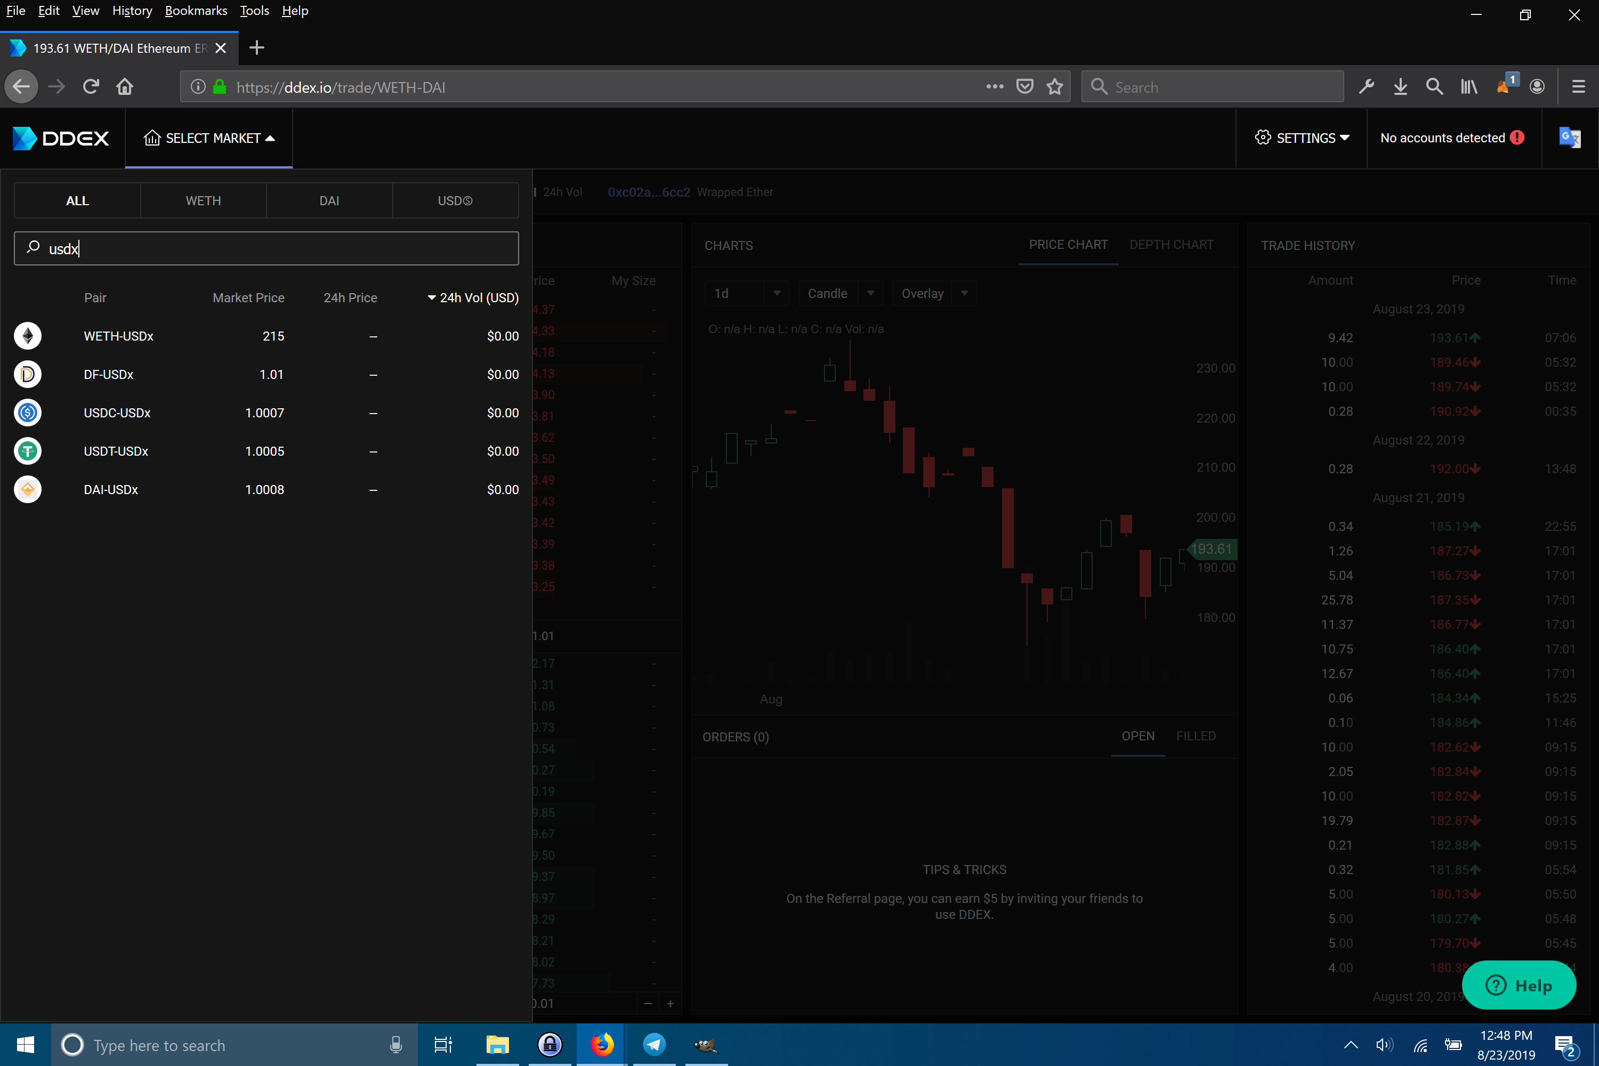This screenshot has height=1066, width=1599.
Task: Decrease order book price grouping with minus
Action: coord(648,1004)
